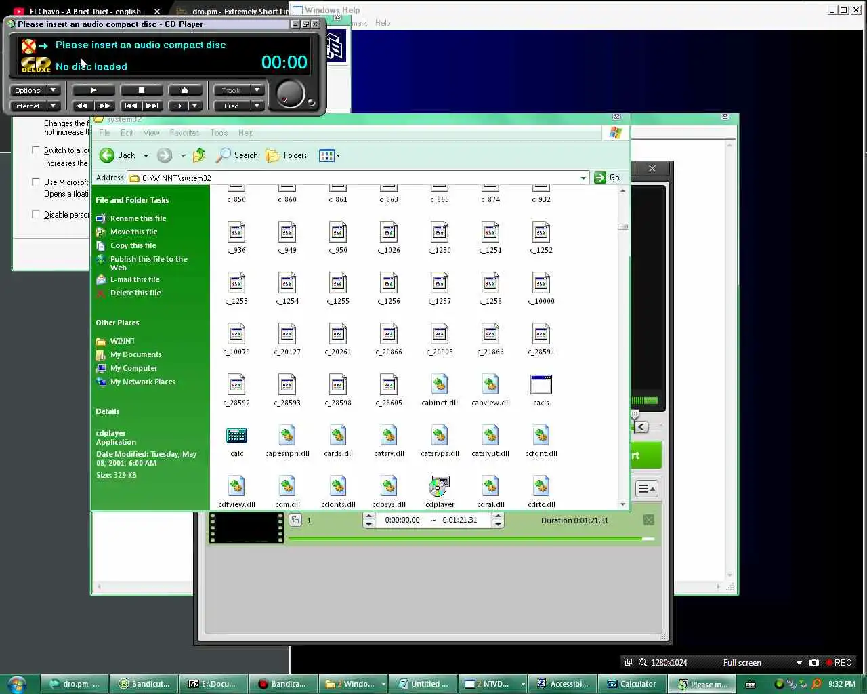Select the cfgmt.dll file icon
The width and height of the screenshot is (867, 694).
tap(541, 436)
